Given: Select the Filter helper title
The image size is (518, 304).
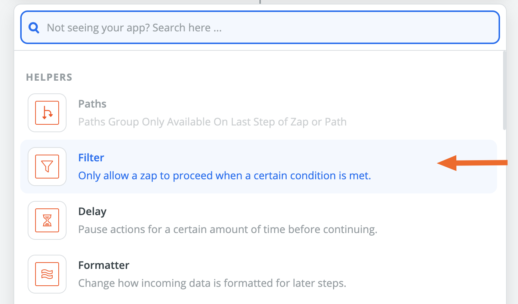Looking at the screenshot, I should pos(91,158).
